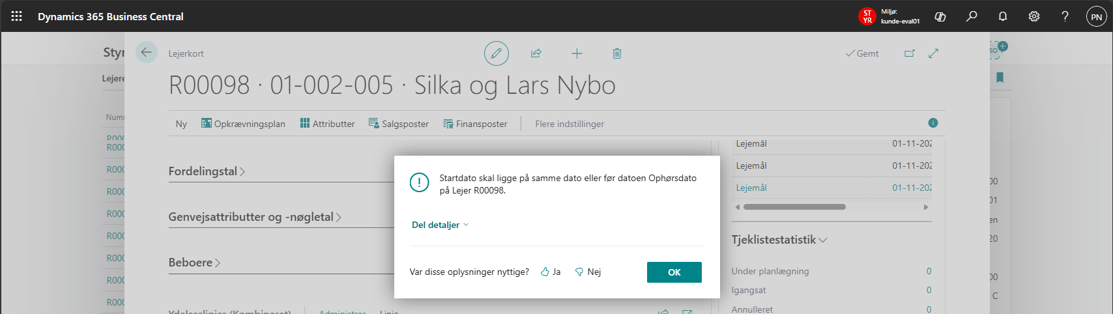Expand the Fordelingstal section
The width and height of the screenshot is (1113, 314).
coord(207,171)
